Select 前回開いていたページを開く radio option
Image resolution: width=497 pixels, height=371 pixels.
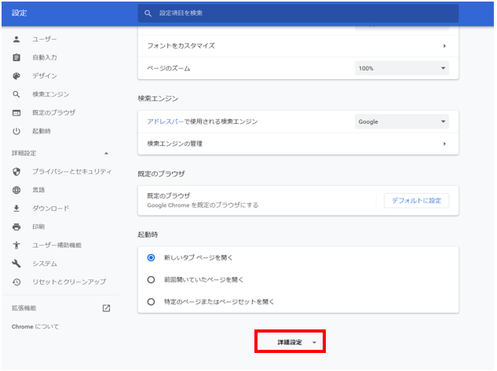tap(152, 279)
